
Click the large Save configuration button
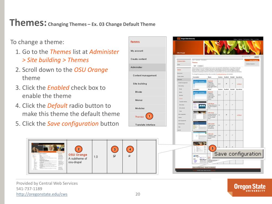237,154
